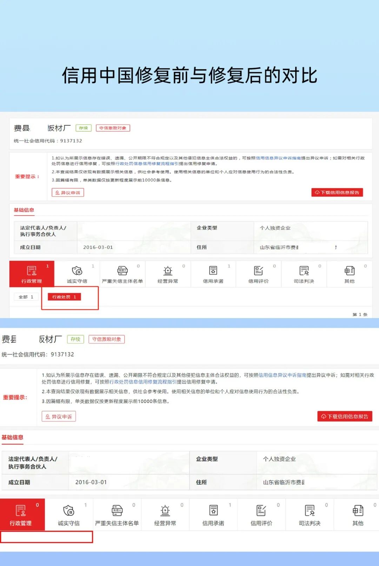The image size is (379, 566).
Task: Select 其他 icon in upper screenshot
Action: [x=350, y=271]
